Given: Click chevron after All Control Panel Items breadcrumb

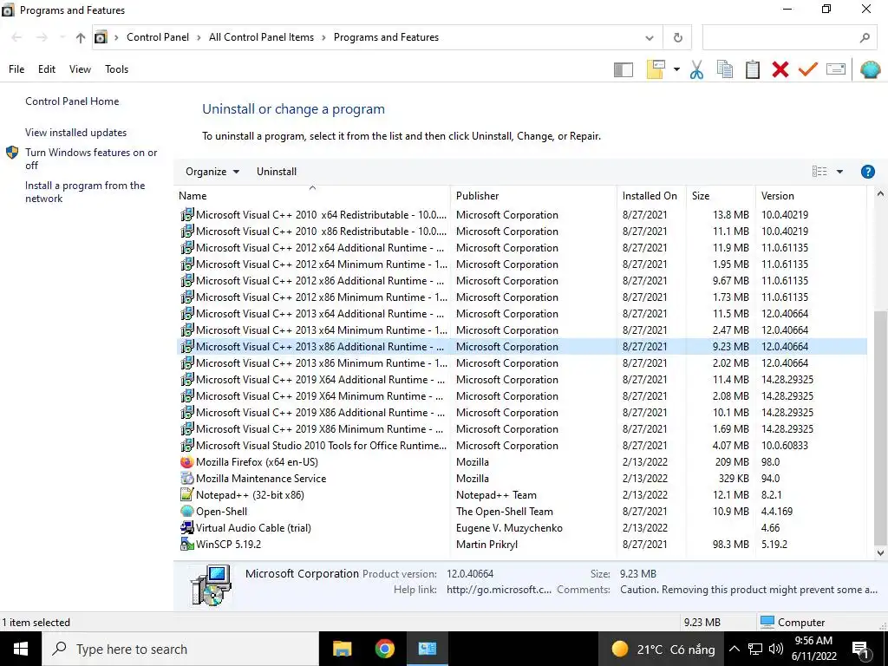Looking at the screenshot, I should point(323,37).
